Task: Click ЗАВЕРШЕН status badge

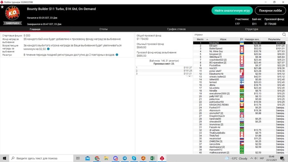Action: [x=12, y=23]
